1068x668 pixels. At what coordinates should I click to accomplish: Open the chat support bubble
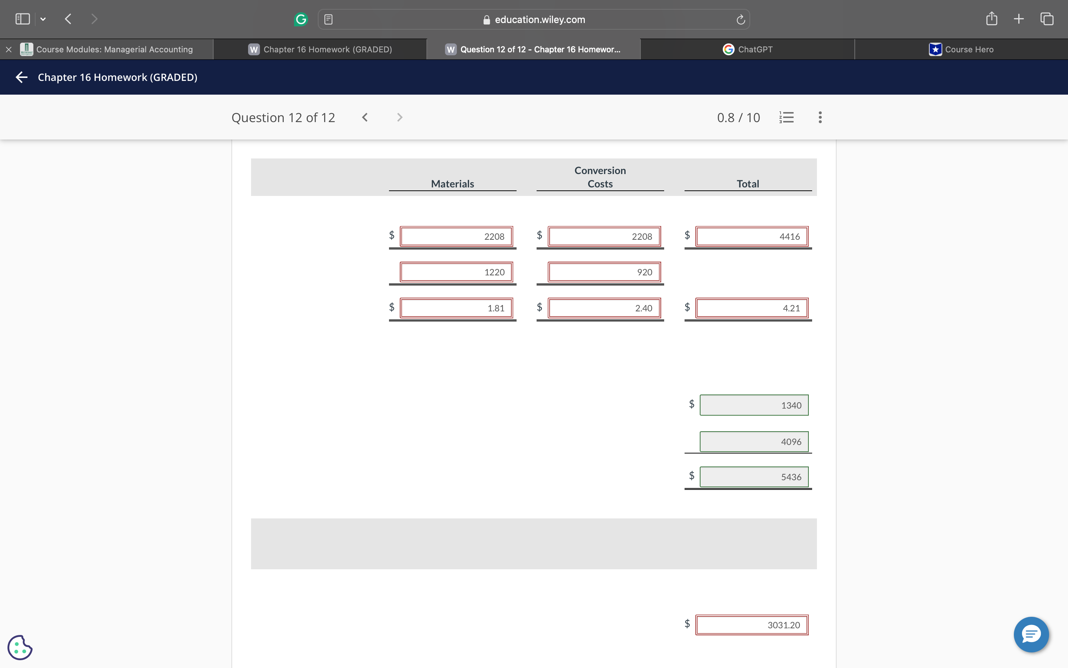click(x=1031, y=635)
